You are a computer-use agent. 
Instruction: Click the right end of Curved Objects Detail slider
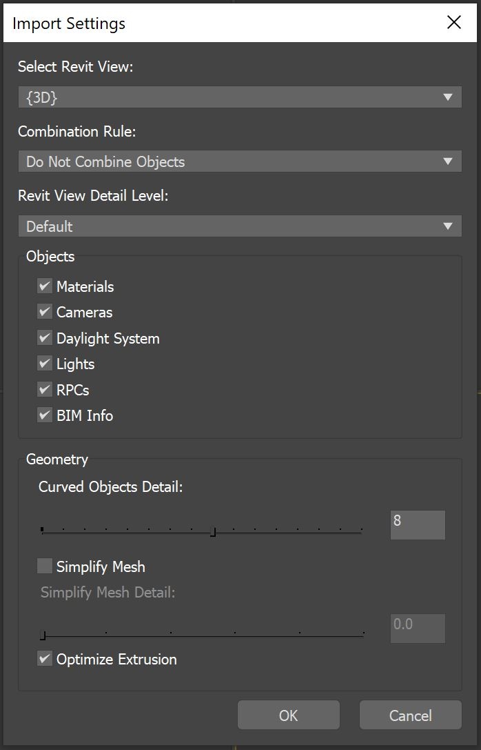[x=360, y=532]
